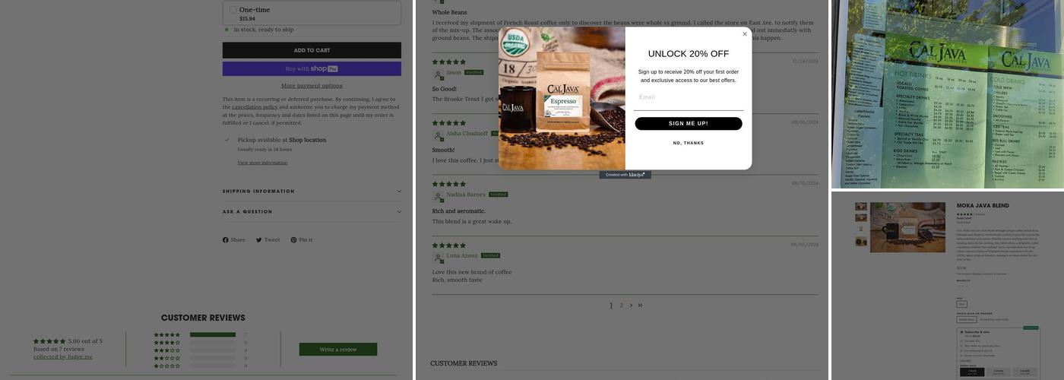The height and width of the screenshot is (380, 1064).
Task: Pin the product on Pinterest
Action: (x=302, y=239)
